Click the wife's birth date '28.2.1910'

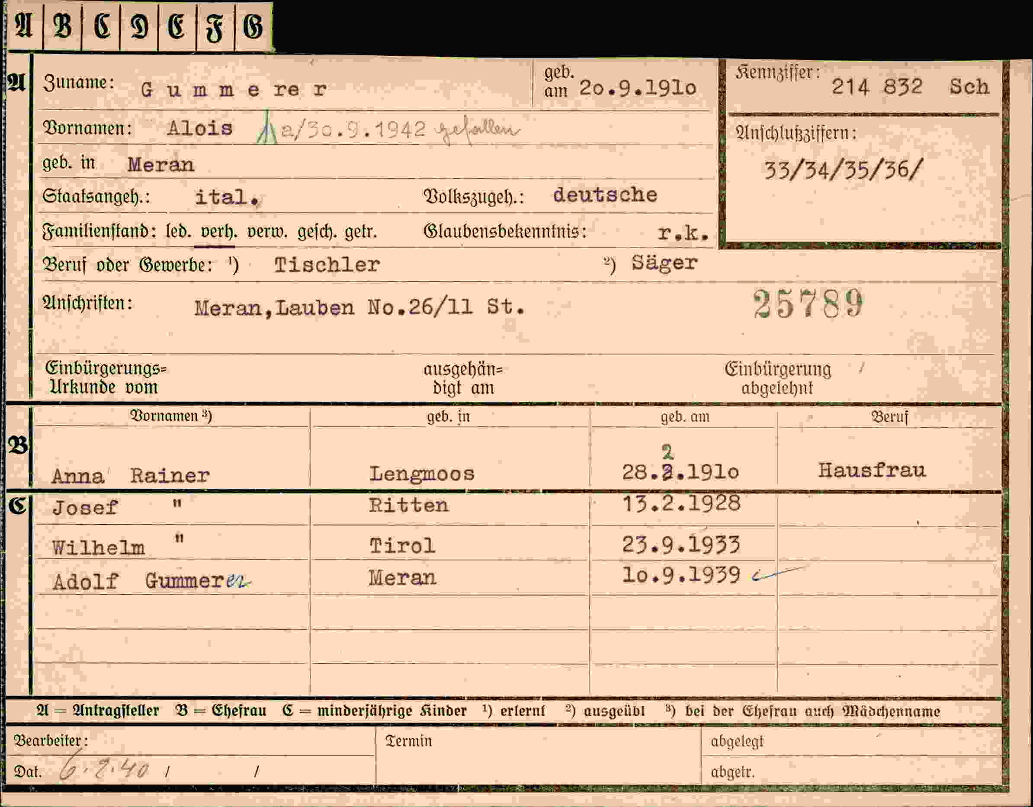pos(680,471)
